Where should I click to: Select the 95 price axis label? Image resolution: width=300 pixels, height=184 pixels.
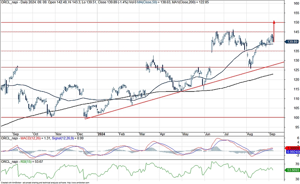[x=297, y=127]
